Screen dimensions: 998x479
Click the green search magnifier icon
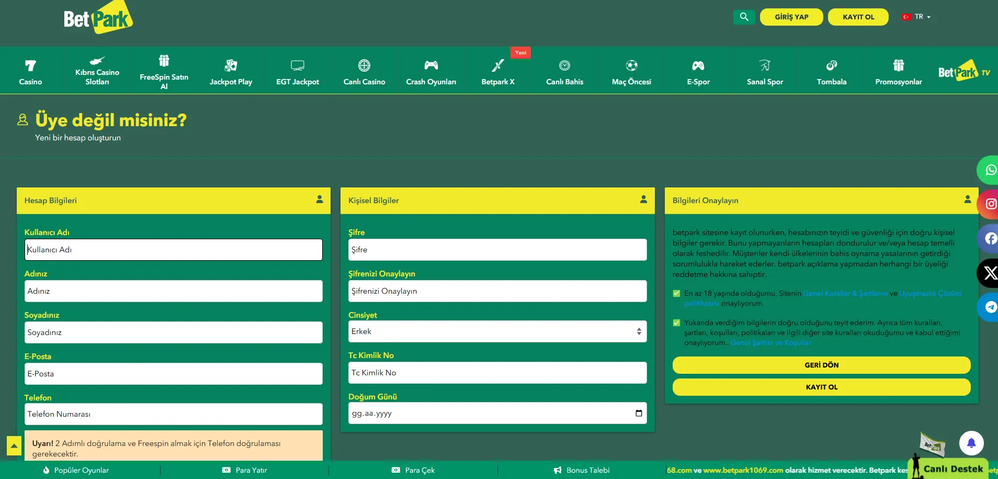pyautogui.click(x=744, y=17)
